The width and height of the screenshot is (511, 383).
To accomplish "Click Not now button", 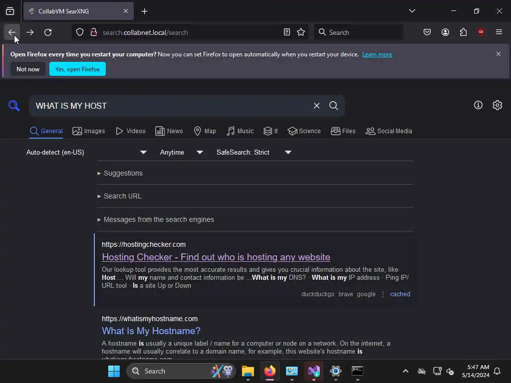I will pyautogui.click(x=28, y=69).
